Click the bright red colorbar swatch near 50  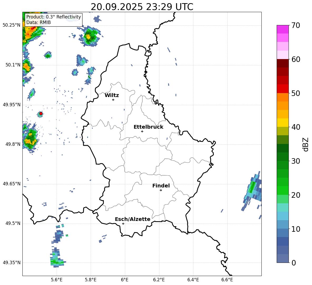coord(283,89)
